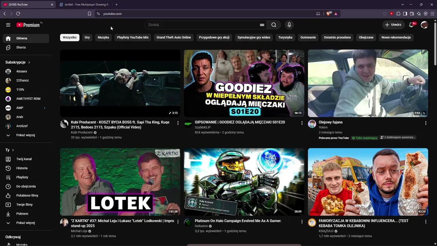Image resolution: width=437 pixels, height=246 pixels.
Task: Show more with Pokaż więcej under Pobrane
Action: (26, 223)
